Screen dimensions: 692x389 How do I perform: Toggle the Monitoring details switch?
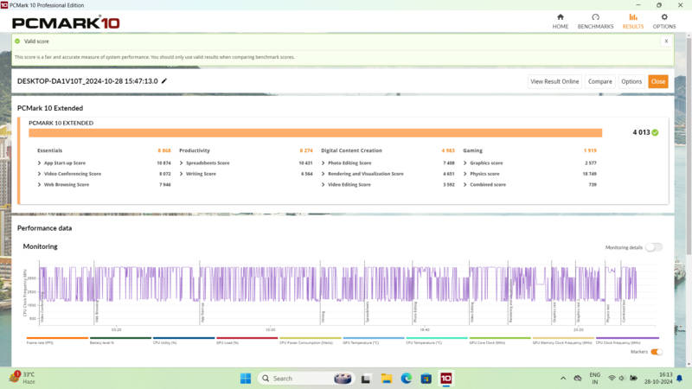(x=654, y=247)
